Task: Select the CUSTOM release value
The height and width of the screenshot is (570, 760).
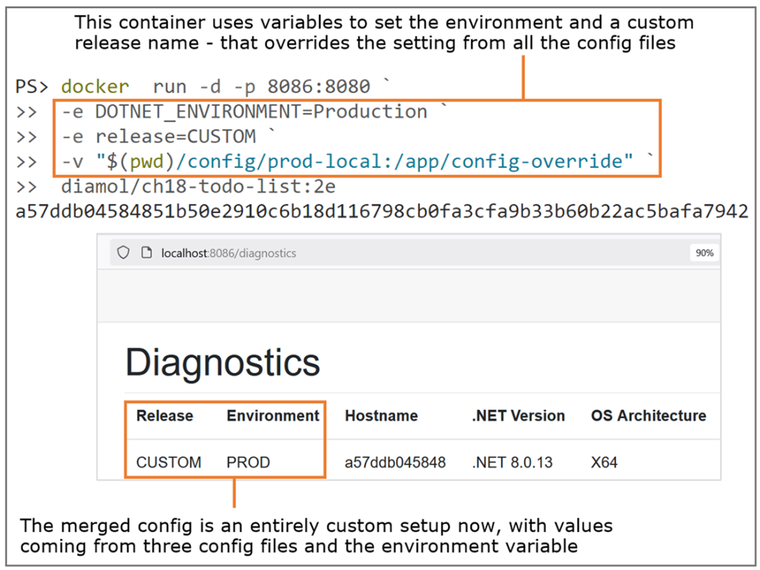Action: tap(169, 462)
